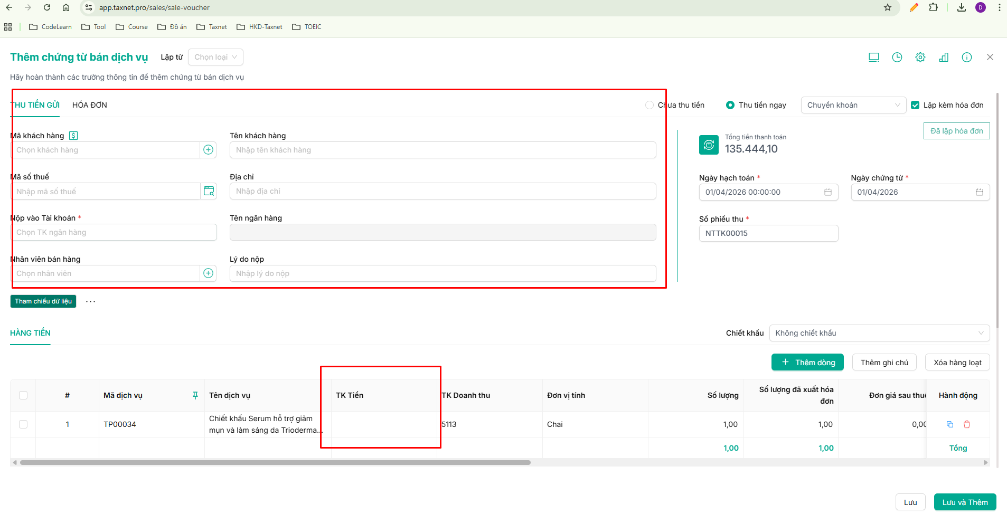1007x514 pixels.
Task: Expand the Chọn loại dropdown
Action: pos(215,57)
